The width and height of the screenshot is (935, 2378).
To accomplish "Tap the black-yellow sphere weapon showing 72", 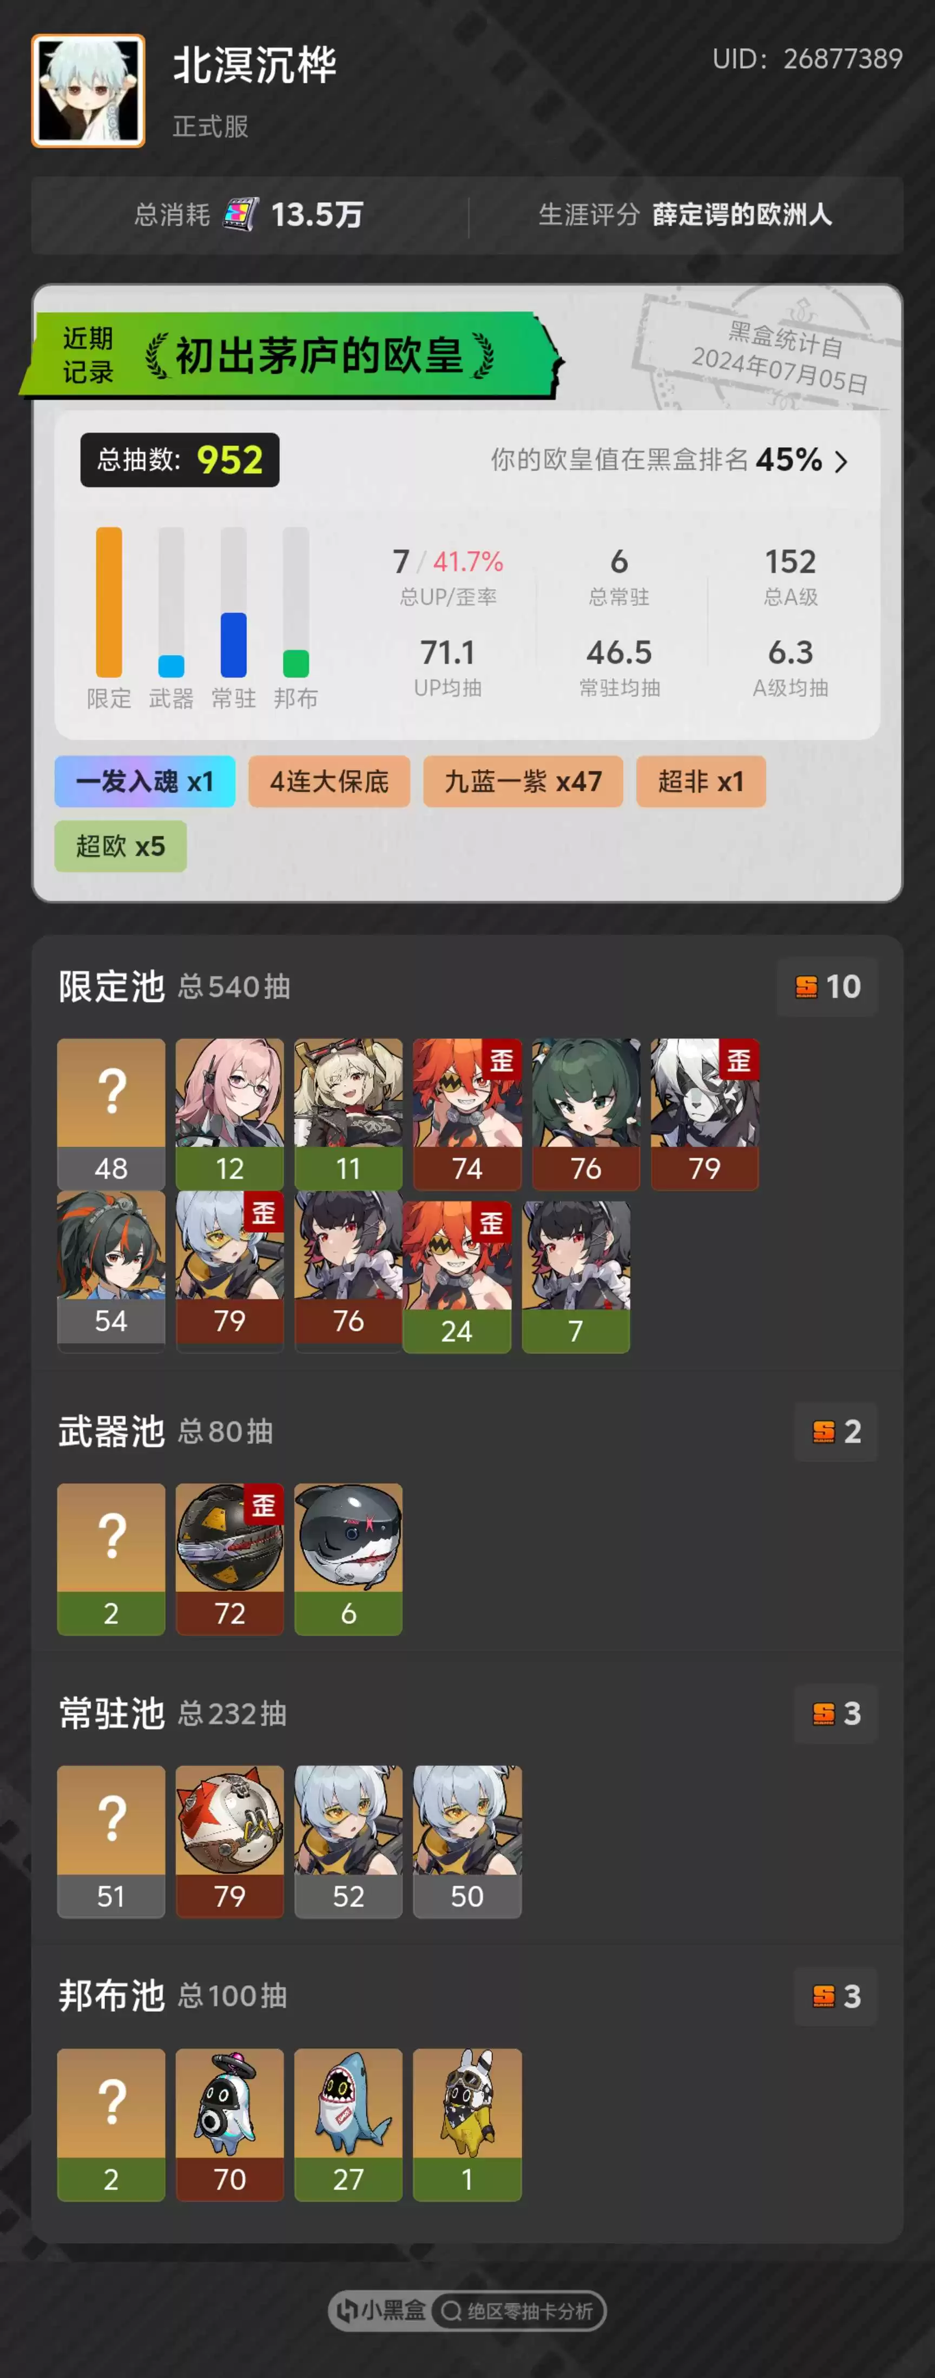I will click(x=230, y=1559).
